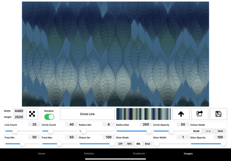The width and height of the screenshot is (231, 161).
Task: Tap the share export icon
Action: 200,114
